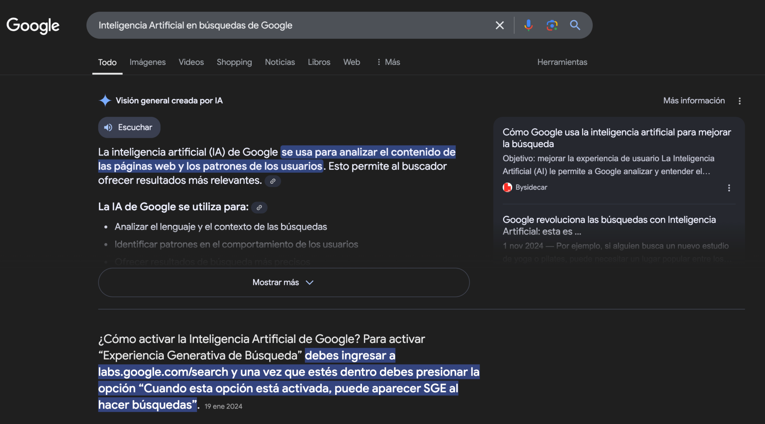Open Google Lens image search icon

tap(552, 25)
